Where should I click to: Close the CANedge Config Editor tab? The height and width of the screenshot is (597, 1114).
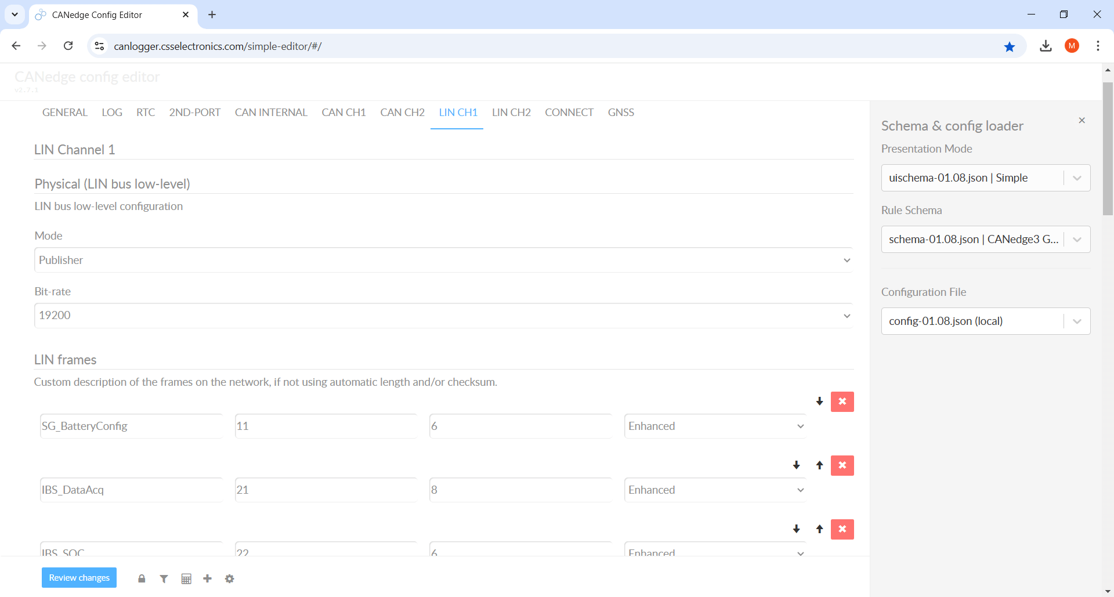186,15
